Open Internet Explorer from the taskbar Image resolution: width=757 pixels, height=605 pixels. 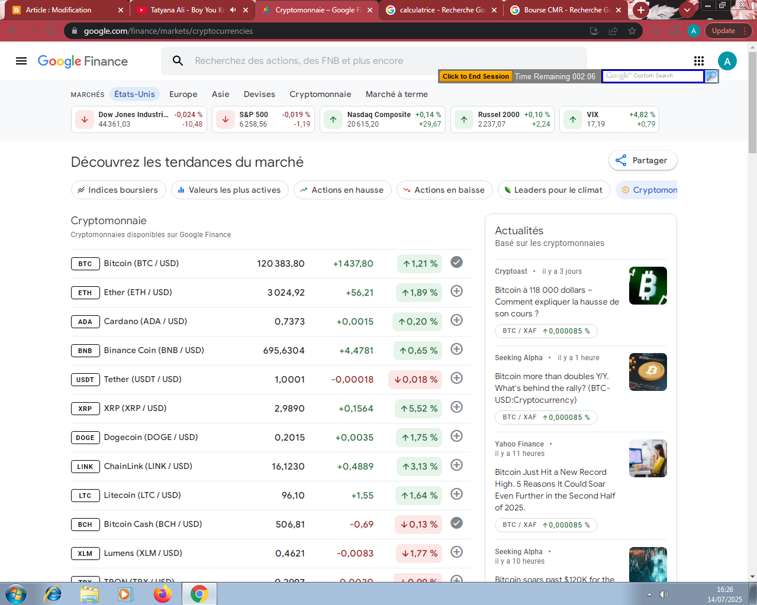tap(53, 594)
